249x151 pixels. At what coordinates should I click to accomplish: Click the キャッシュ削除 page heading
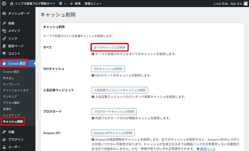58,15
